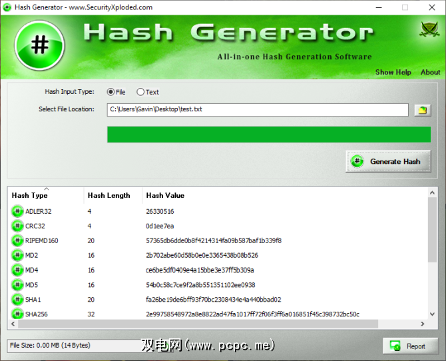
Task: Click the RIPEMD160 row hash icon
Action: (x=17, y=240)
